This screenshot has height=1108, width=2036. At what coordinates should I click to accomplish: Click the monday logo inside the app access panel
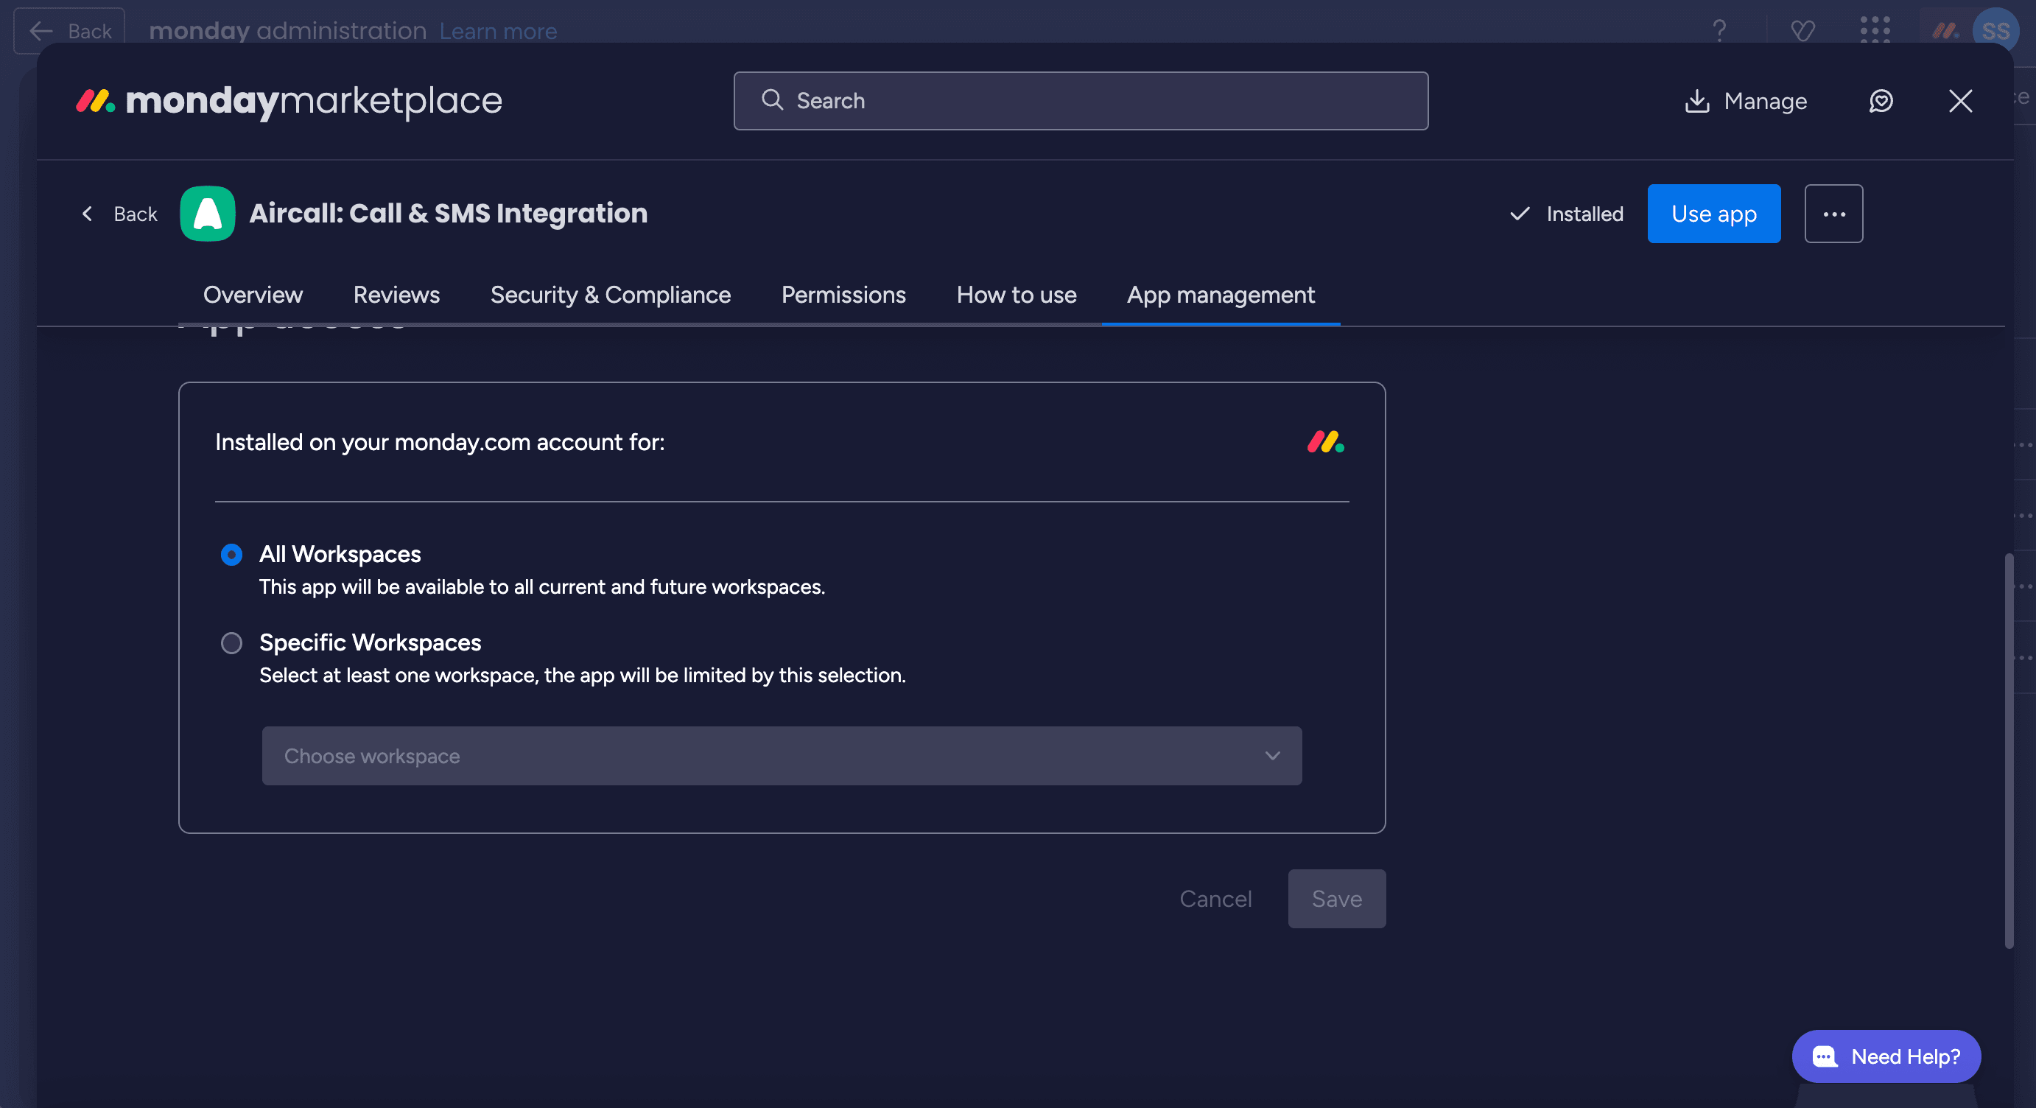pos(1324,442)
